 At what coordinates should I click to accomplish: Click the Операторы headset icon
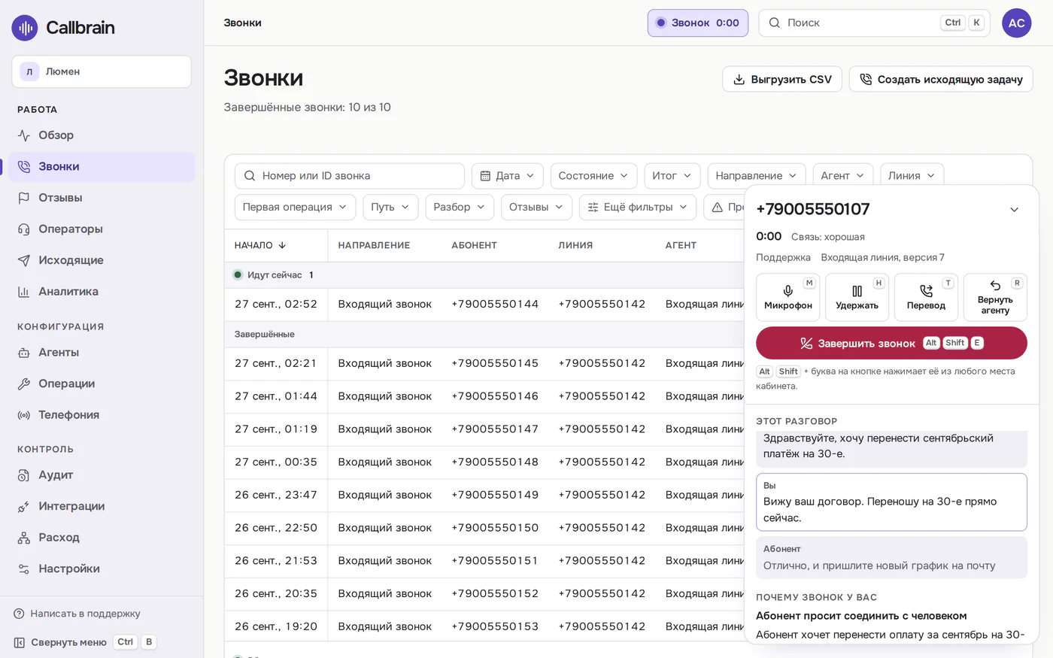click(x=24, y=229)
